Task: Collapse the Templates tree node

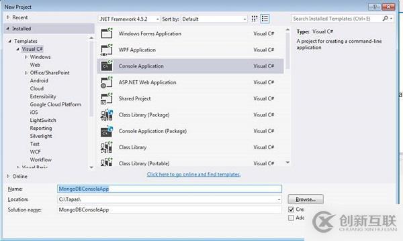Action: click(x=10, y=41)
